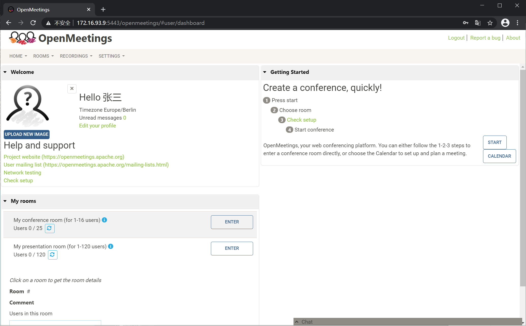Image resolution: width=526 pixels, height=326 pixels.
Task: Reload the OpenMeetings page
Action: 33,23
